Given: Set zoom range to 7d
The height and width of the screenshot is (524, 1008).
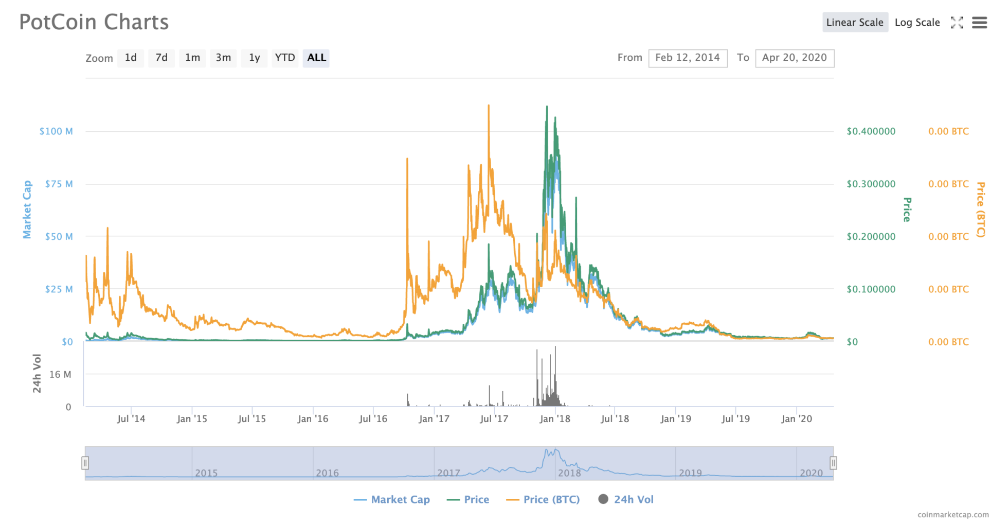Looking at the screenshot, I should tap(161, 58).
